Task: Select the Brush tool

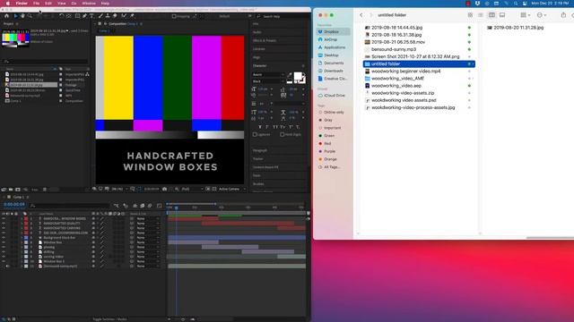Action: (x=100, y=16)
